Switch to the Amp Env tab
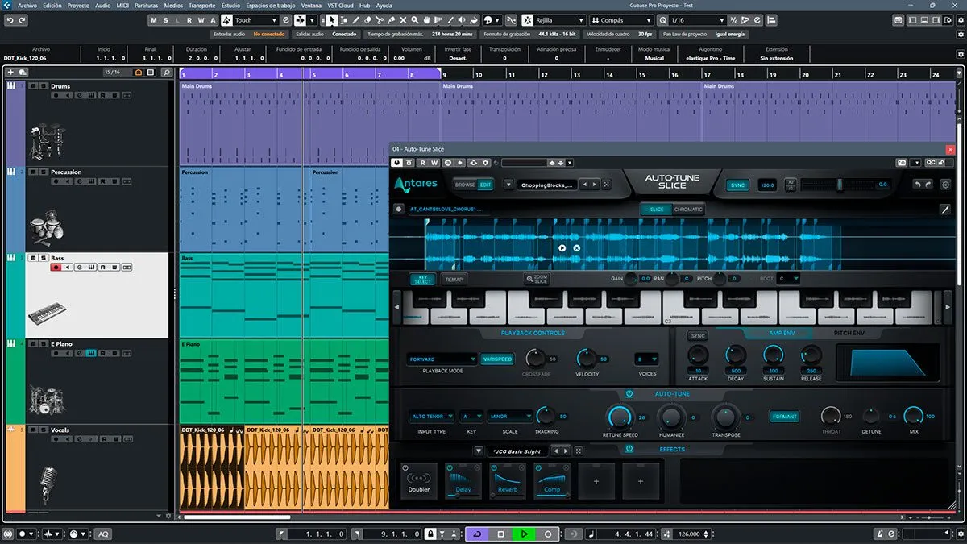 [x=781, y=333]
